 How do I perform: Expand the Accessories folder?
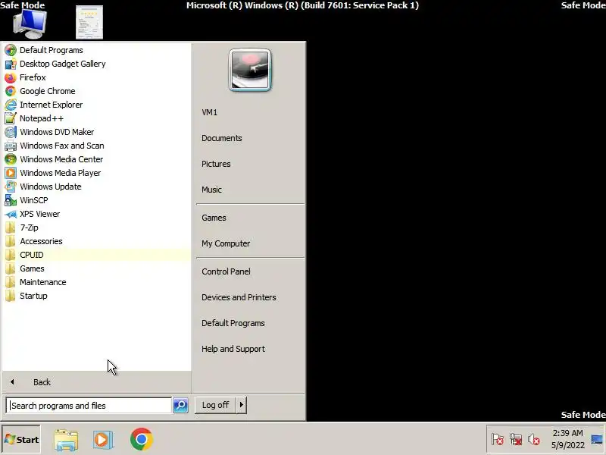[97, 241]
